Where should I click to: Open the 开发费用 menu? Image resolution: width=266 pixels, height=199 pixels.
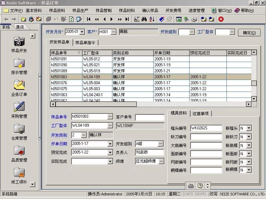(173, 11)
